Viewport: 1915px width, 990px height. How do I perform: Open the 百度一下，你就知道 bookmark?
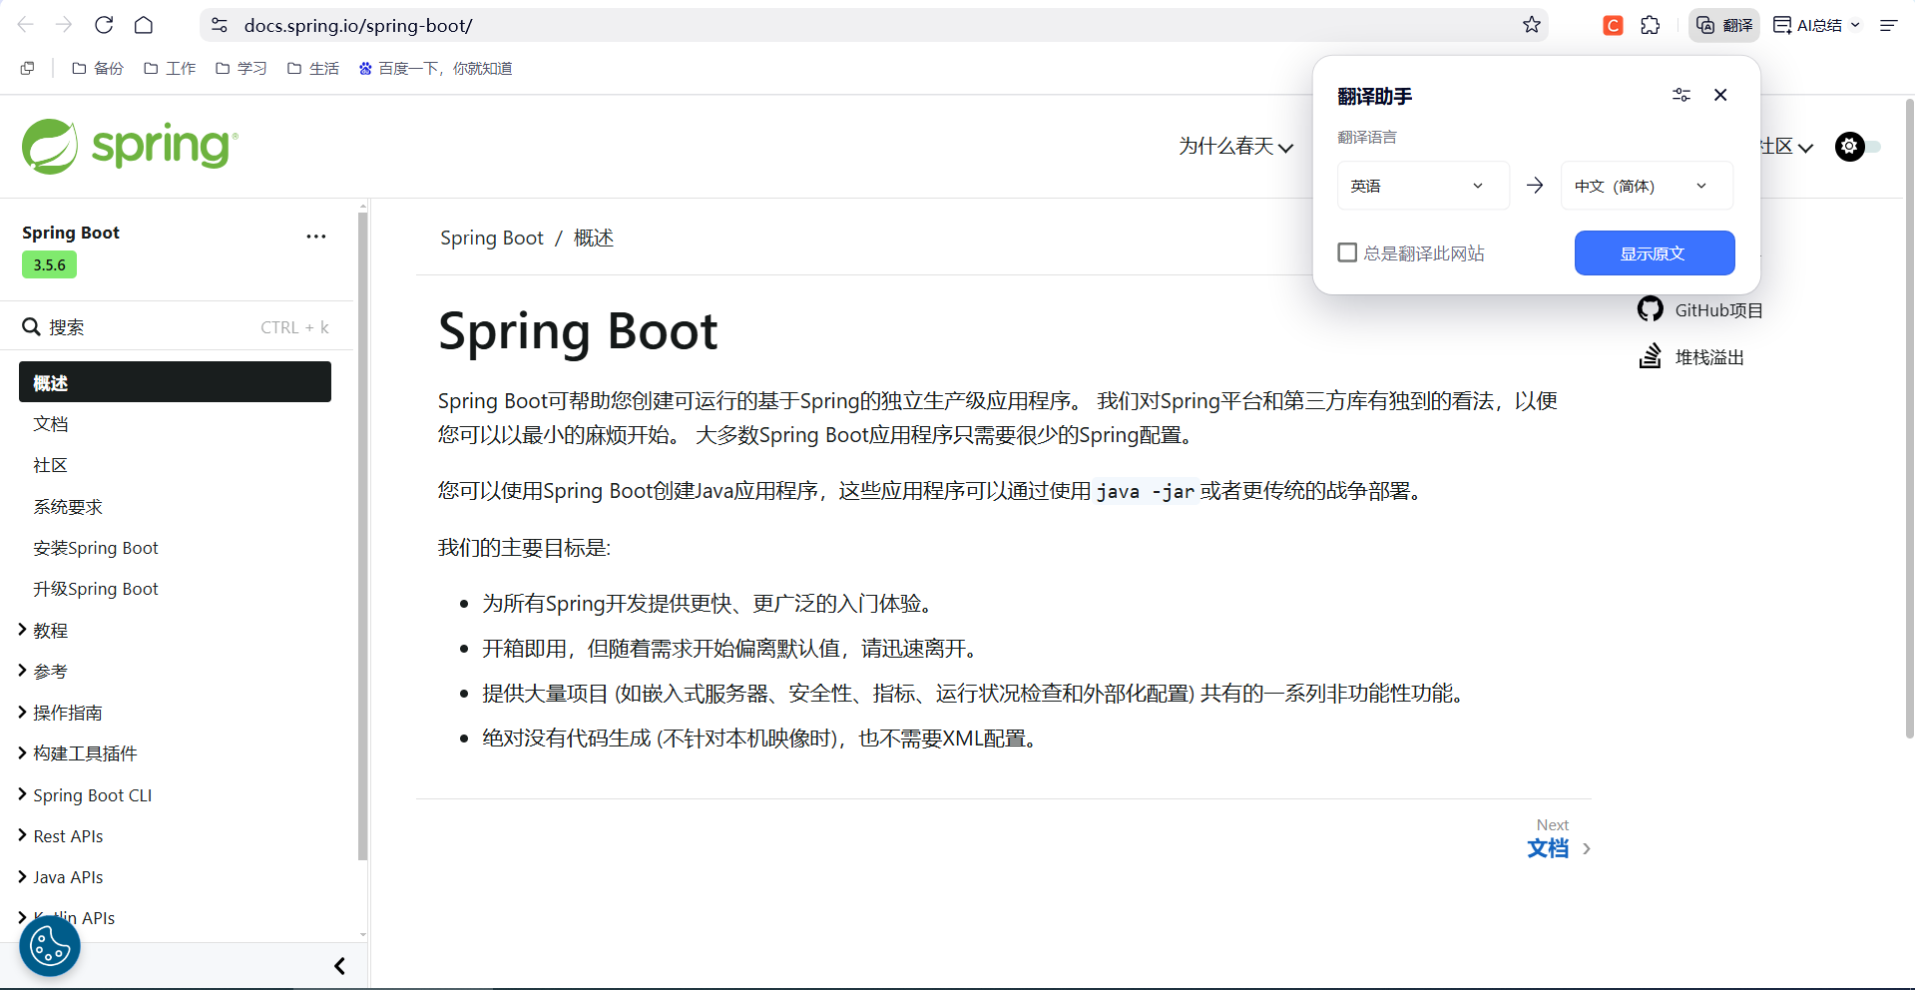pos(435,68)
